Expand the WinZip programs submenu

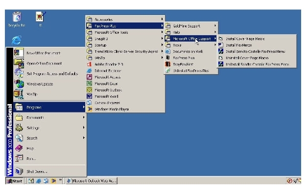[125, 58]
